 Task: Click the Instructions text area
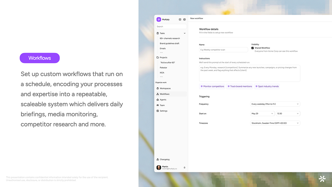click(250, 73)
